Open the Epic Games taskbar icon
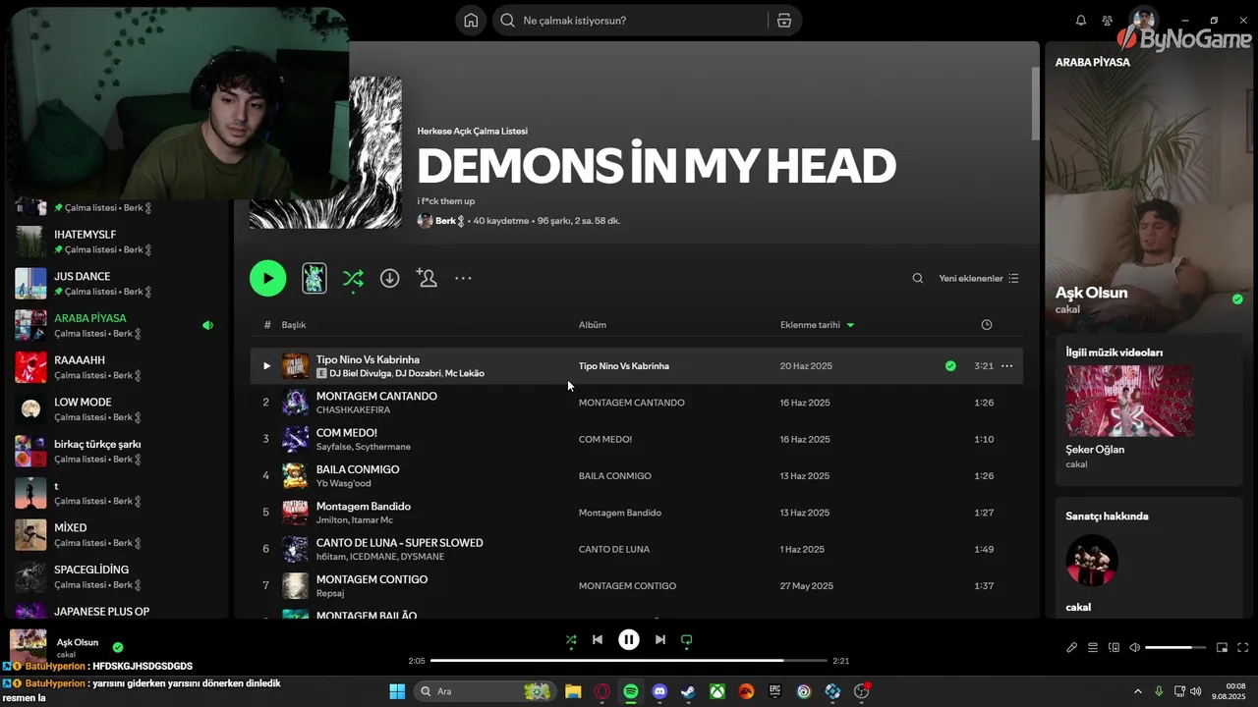 click(x=774, y=691)
